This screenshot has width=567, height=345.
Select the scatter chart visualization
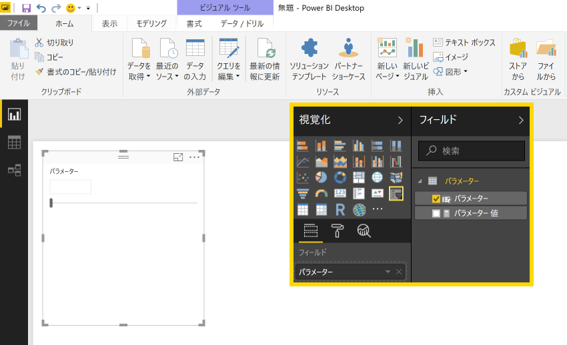[x=303, y=178]
